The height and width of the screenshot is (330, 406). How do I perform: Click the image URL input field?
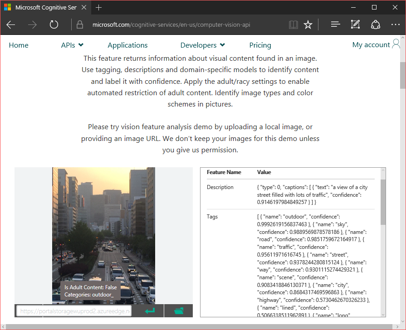[74, 311]
